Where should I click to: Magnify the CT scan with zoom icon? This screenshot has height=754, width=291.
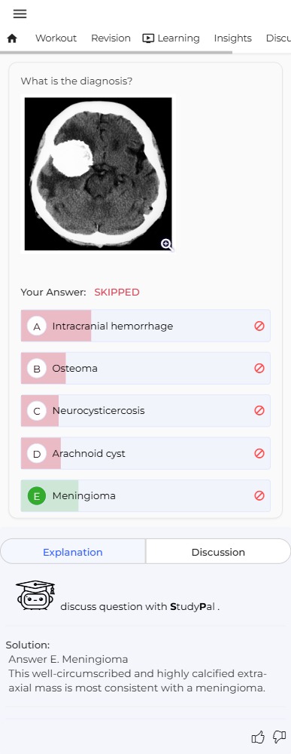coord(166,244)
